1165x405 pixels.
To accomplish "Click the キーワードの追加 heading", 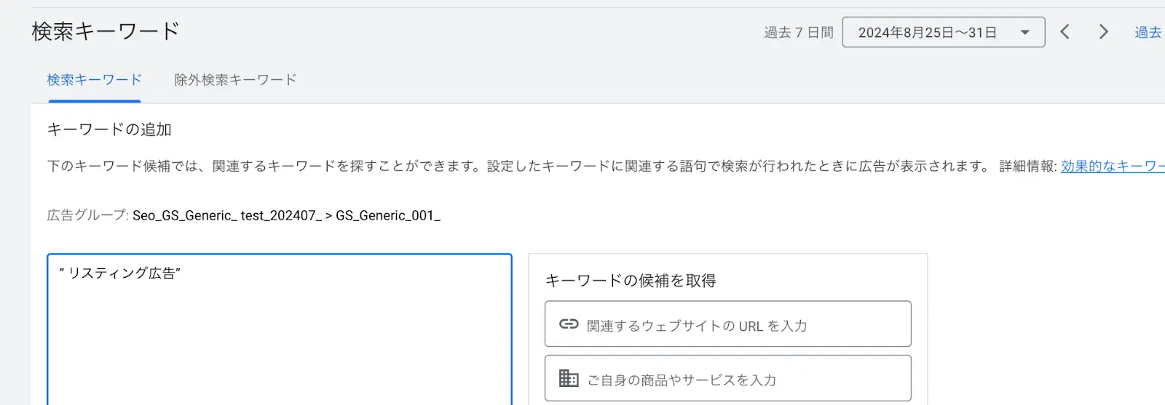I will (109, 129).
